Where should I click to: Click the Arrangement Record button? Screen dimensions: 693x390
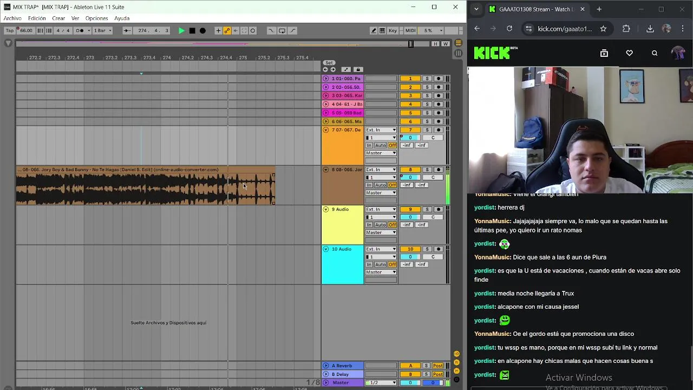[202, 30]
